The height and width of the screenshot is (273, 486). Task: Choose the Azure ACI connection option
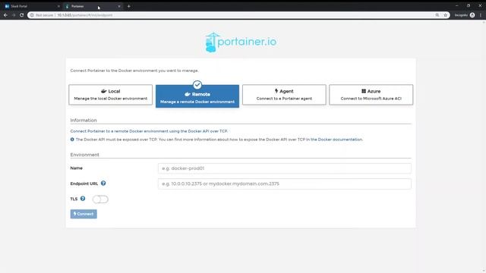(371, 95)
